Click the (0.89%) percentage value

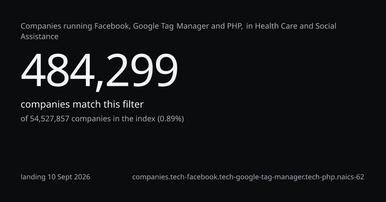(x=170, y=119)
